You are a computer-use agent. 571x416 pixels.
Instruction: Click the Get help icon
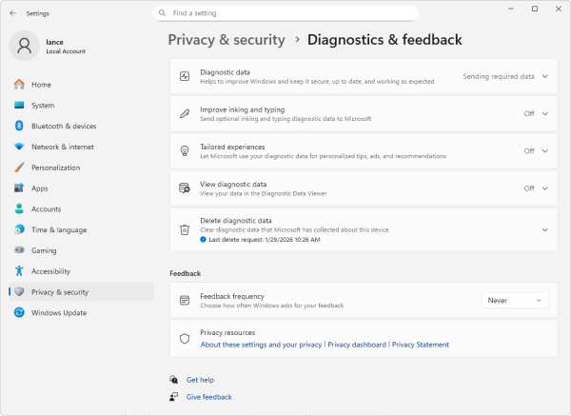[174, 380]
